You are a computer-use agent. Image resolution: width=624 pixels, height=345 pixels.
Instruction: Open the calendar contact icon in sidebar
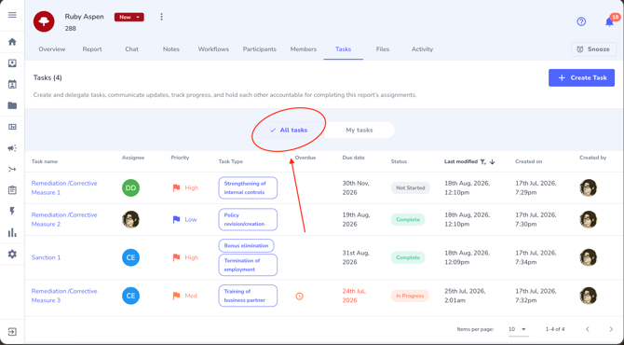click(x=12, y=84)
